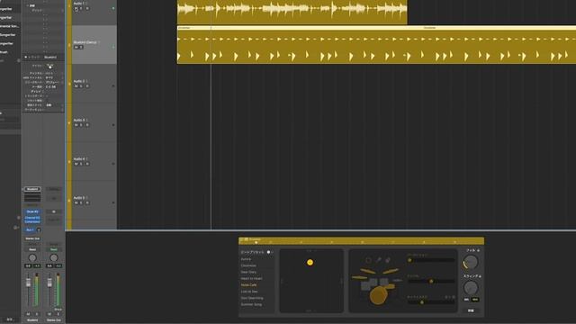
Task: Click the yellow XY pad puck
Action: 310,262
